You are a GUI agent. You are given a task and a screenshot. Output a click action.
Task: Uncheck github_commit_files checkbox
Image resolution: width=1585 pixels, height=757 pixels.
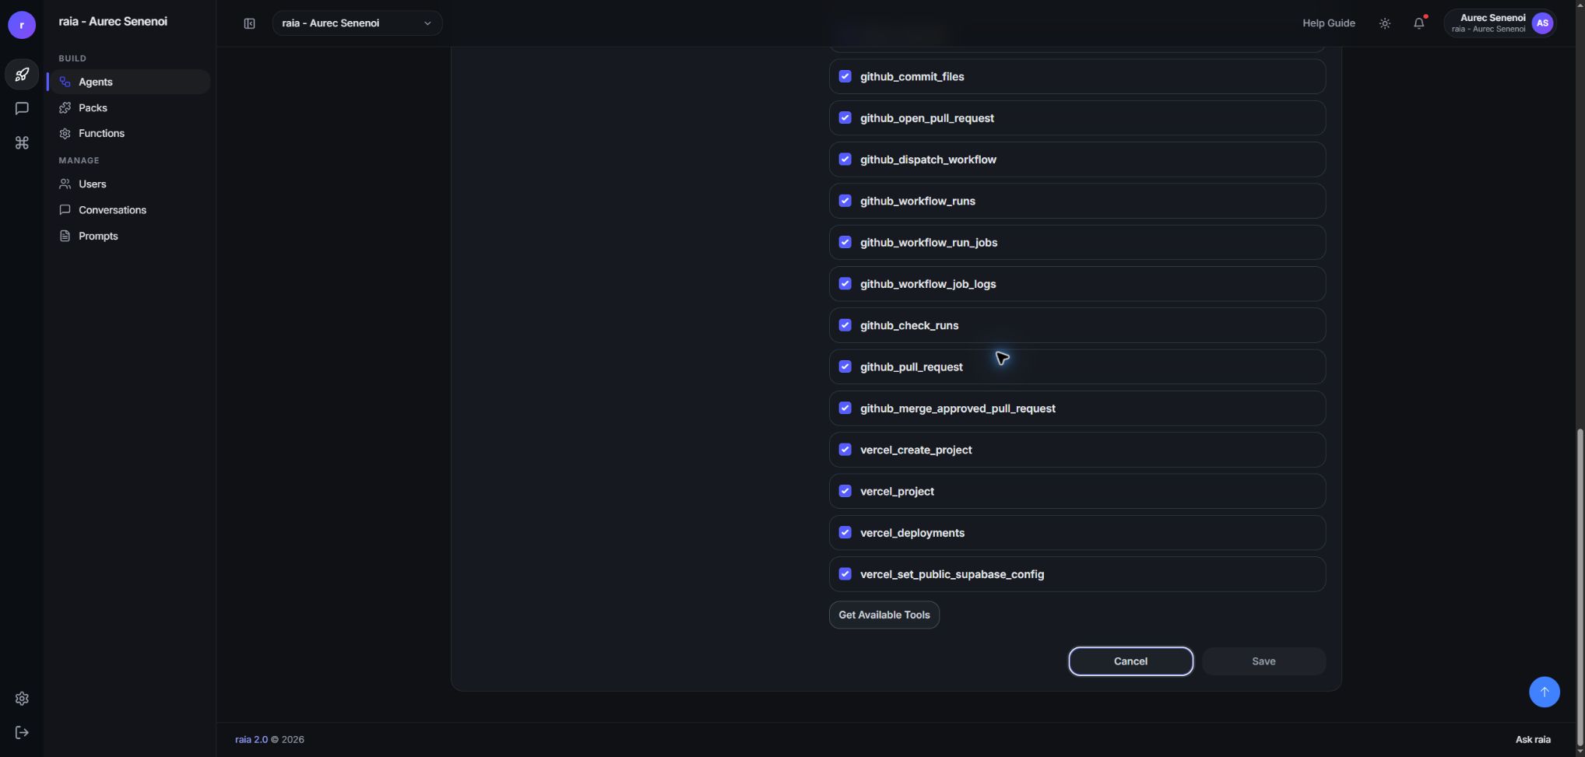(845, 76)
